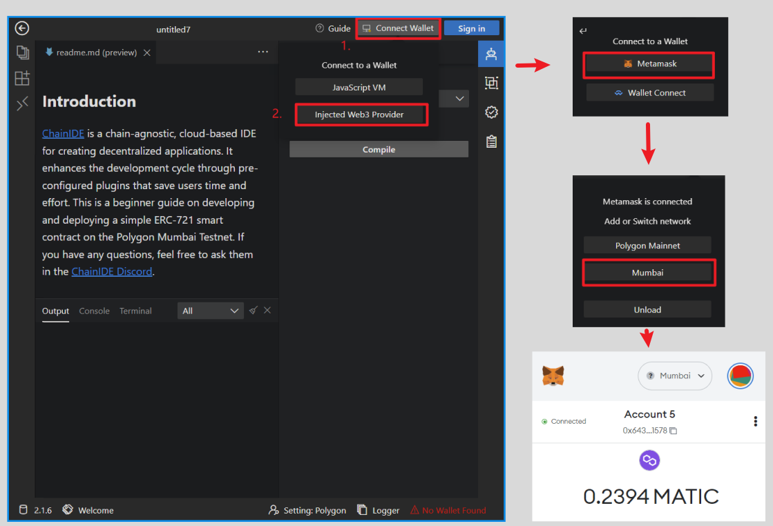773x526 pixels.
Task: Open the deploy panel icon on right sidebar
Action: coord(491,54)
